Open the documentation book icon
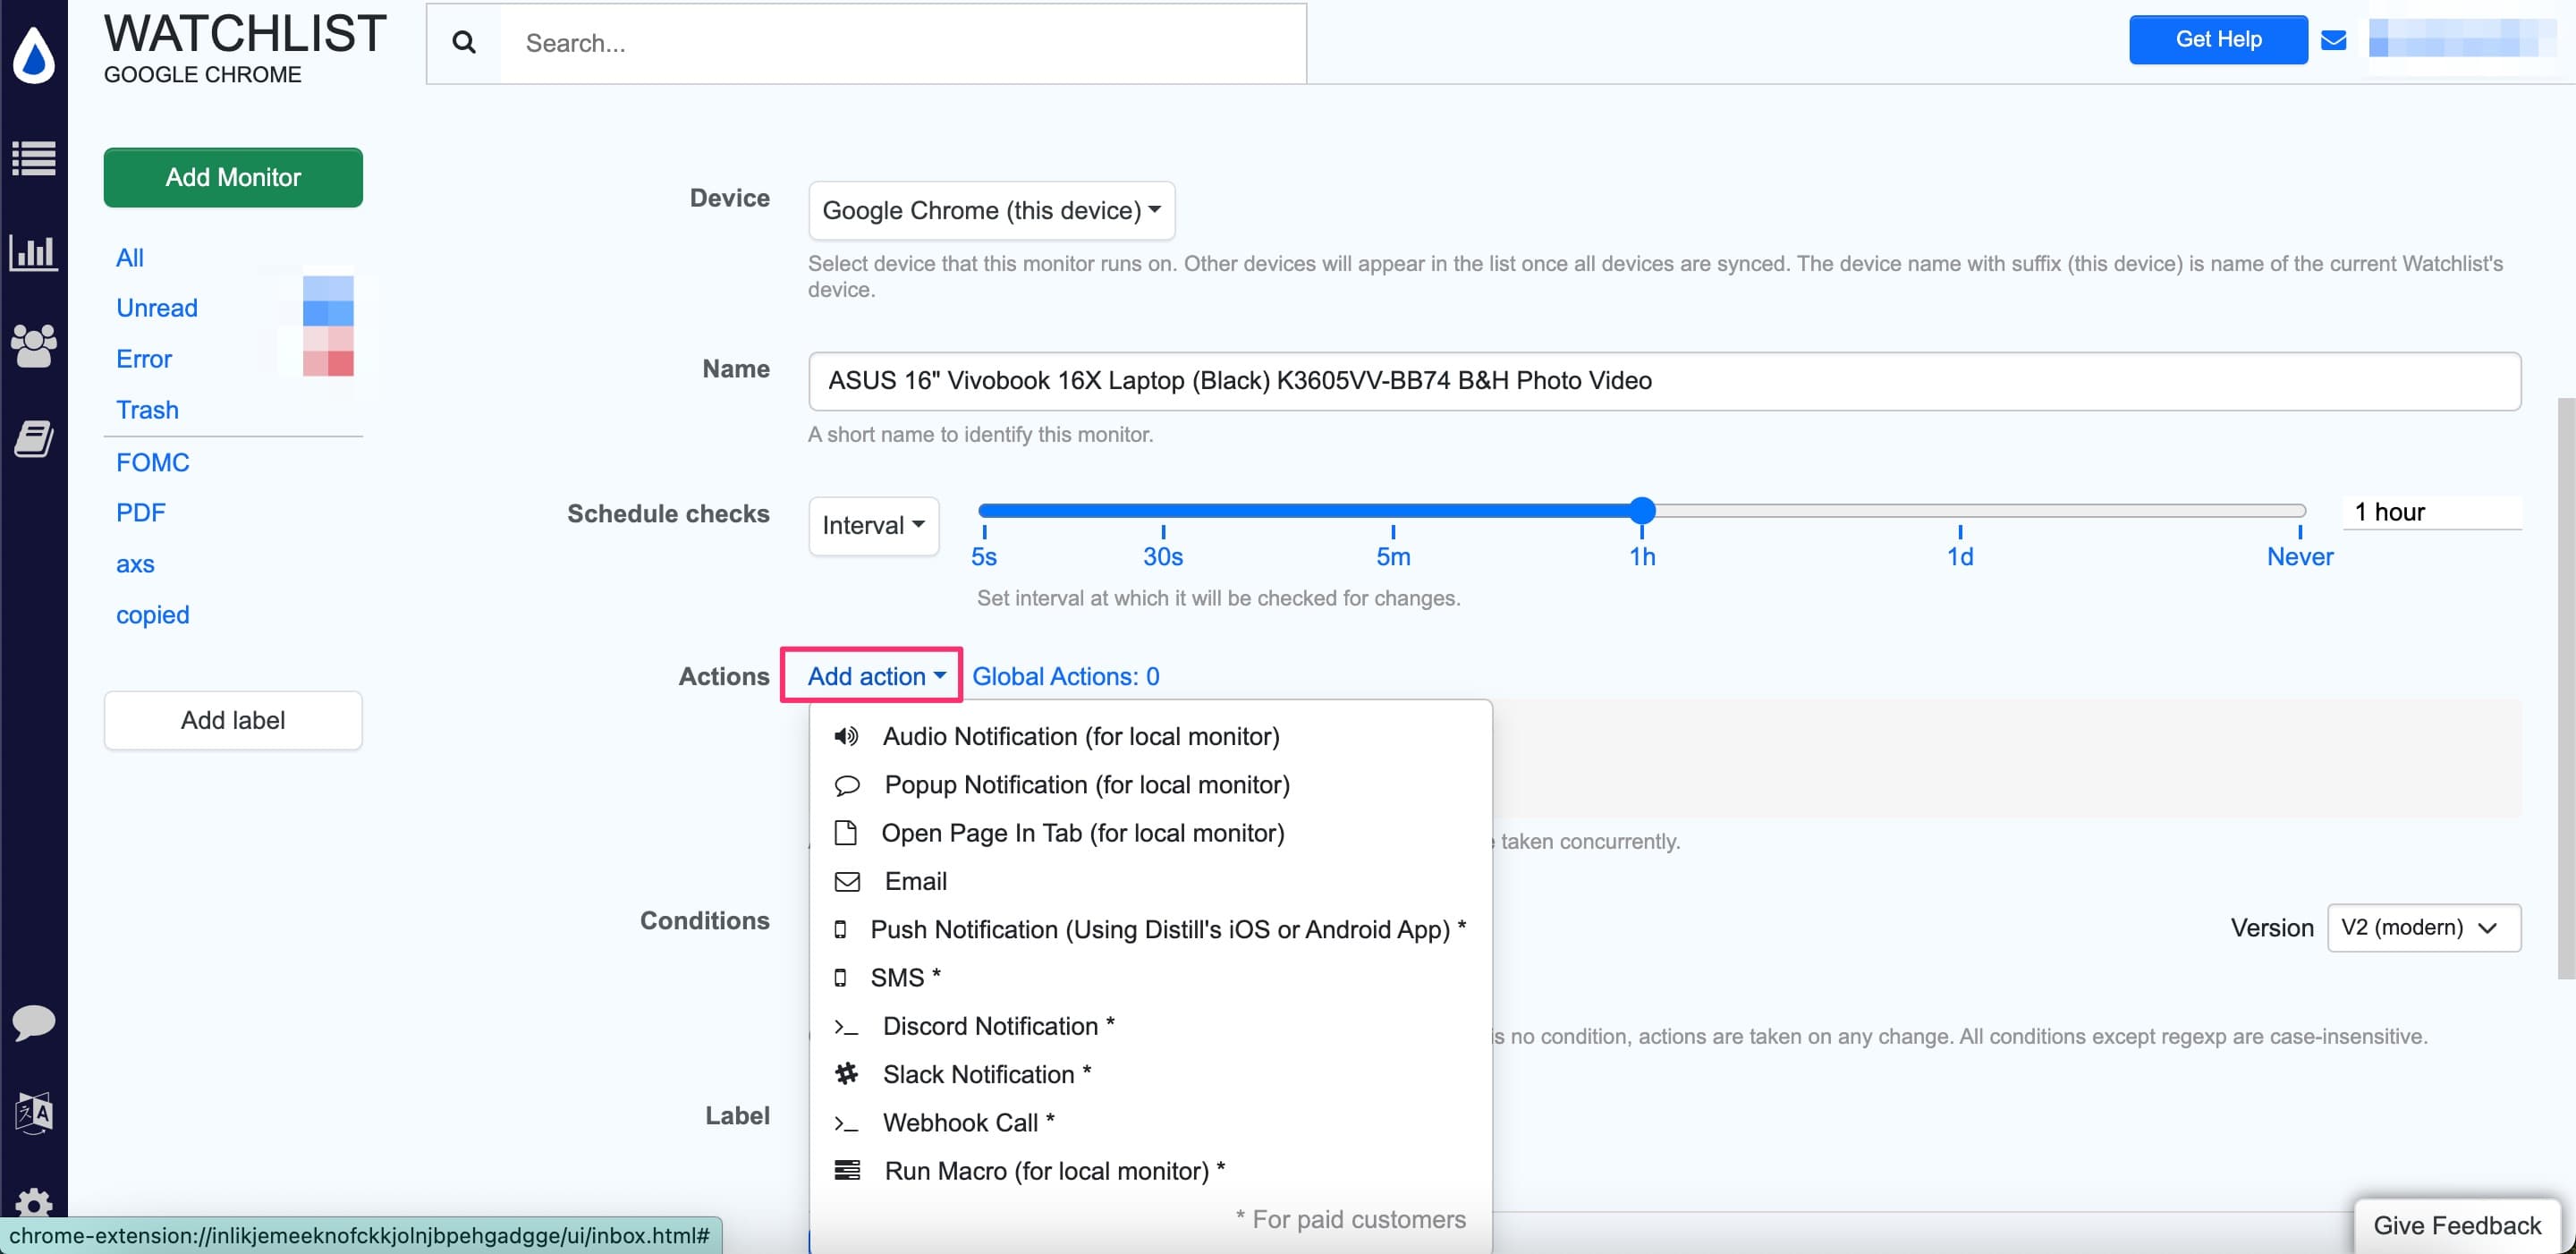Image resolution: width=2576 pixels, height=1254 pixels. (x=33, y=437)
